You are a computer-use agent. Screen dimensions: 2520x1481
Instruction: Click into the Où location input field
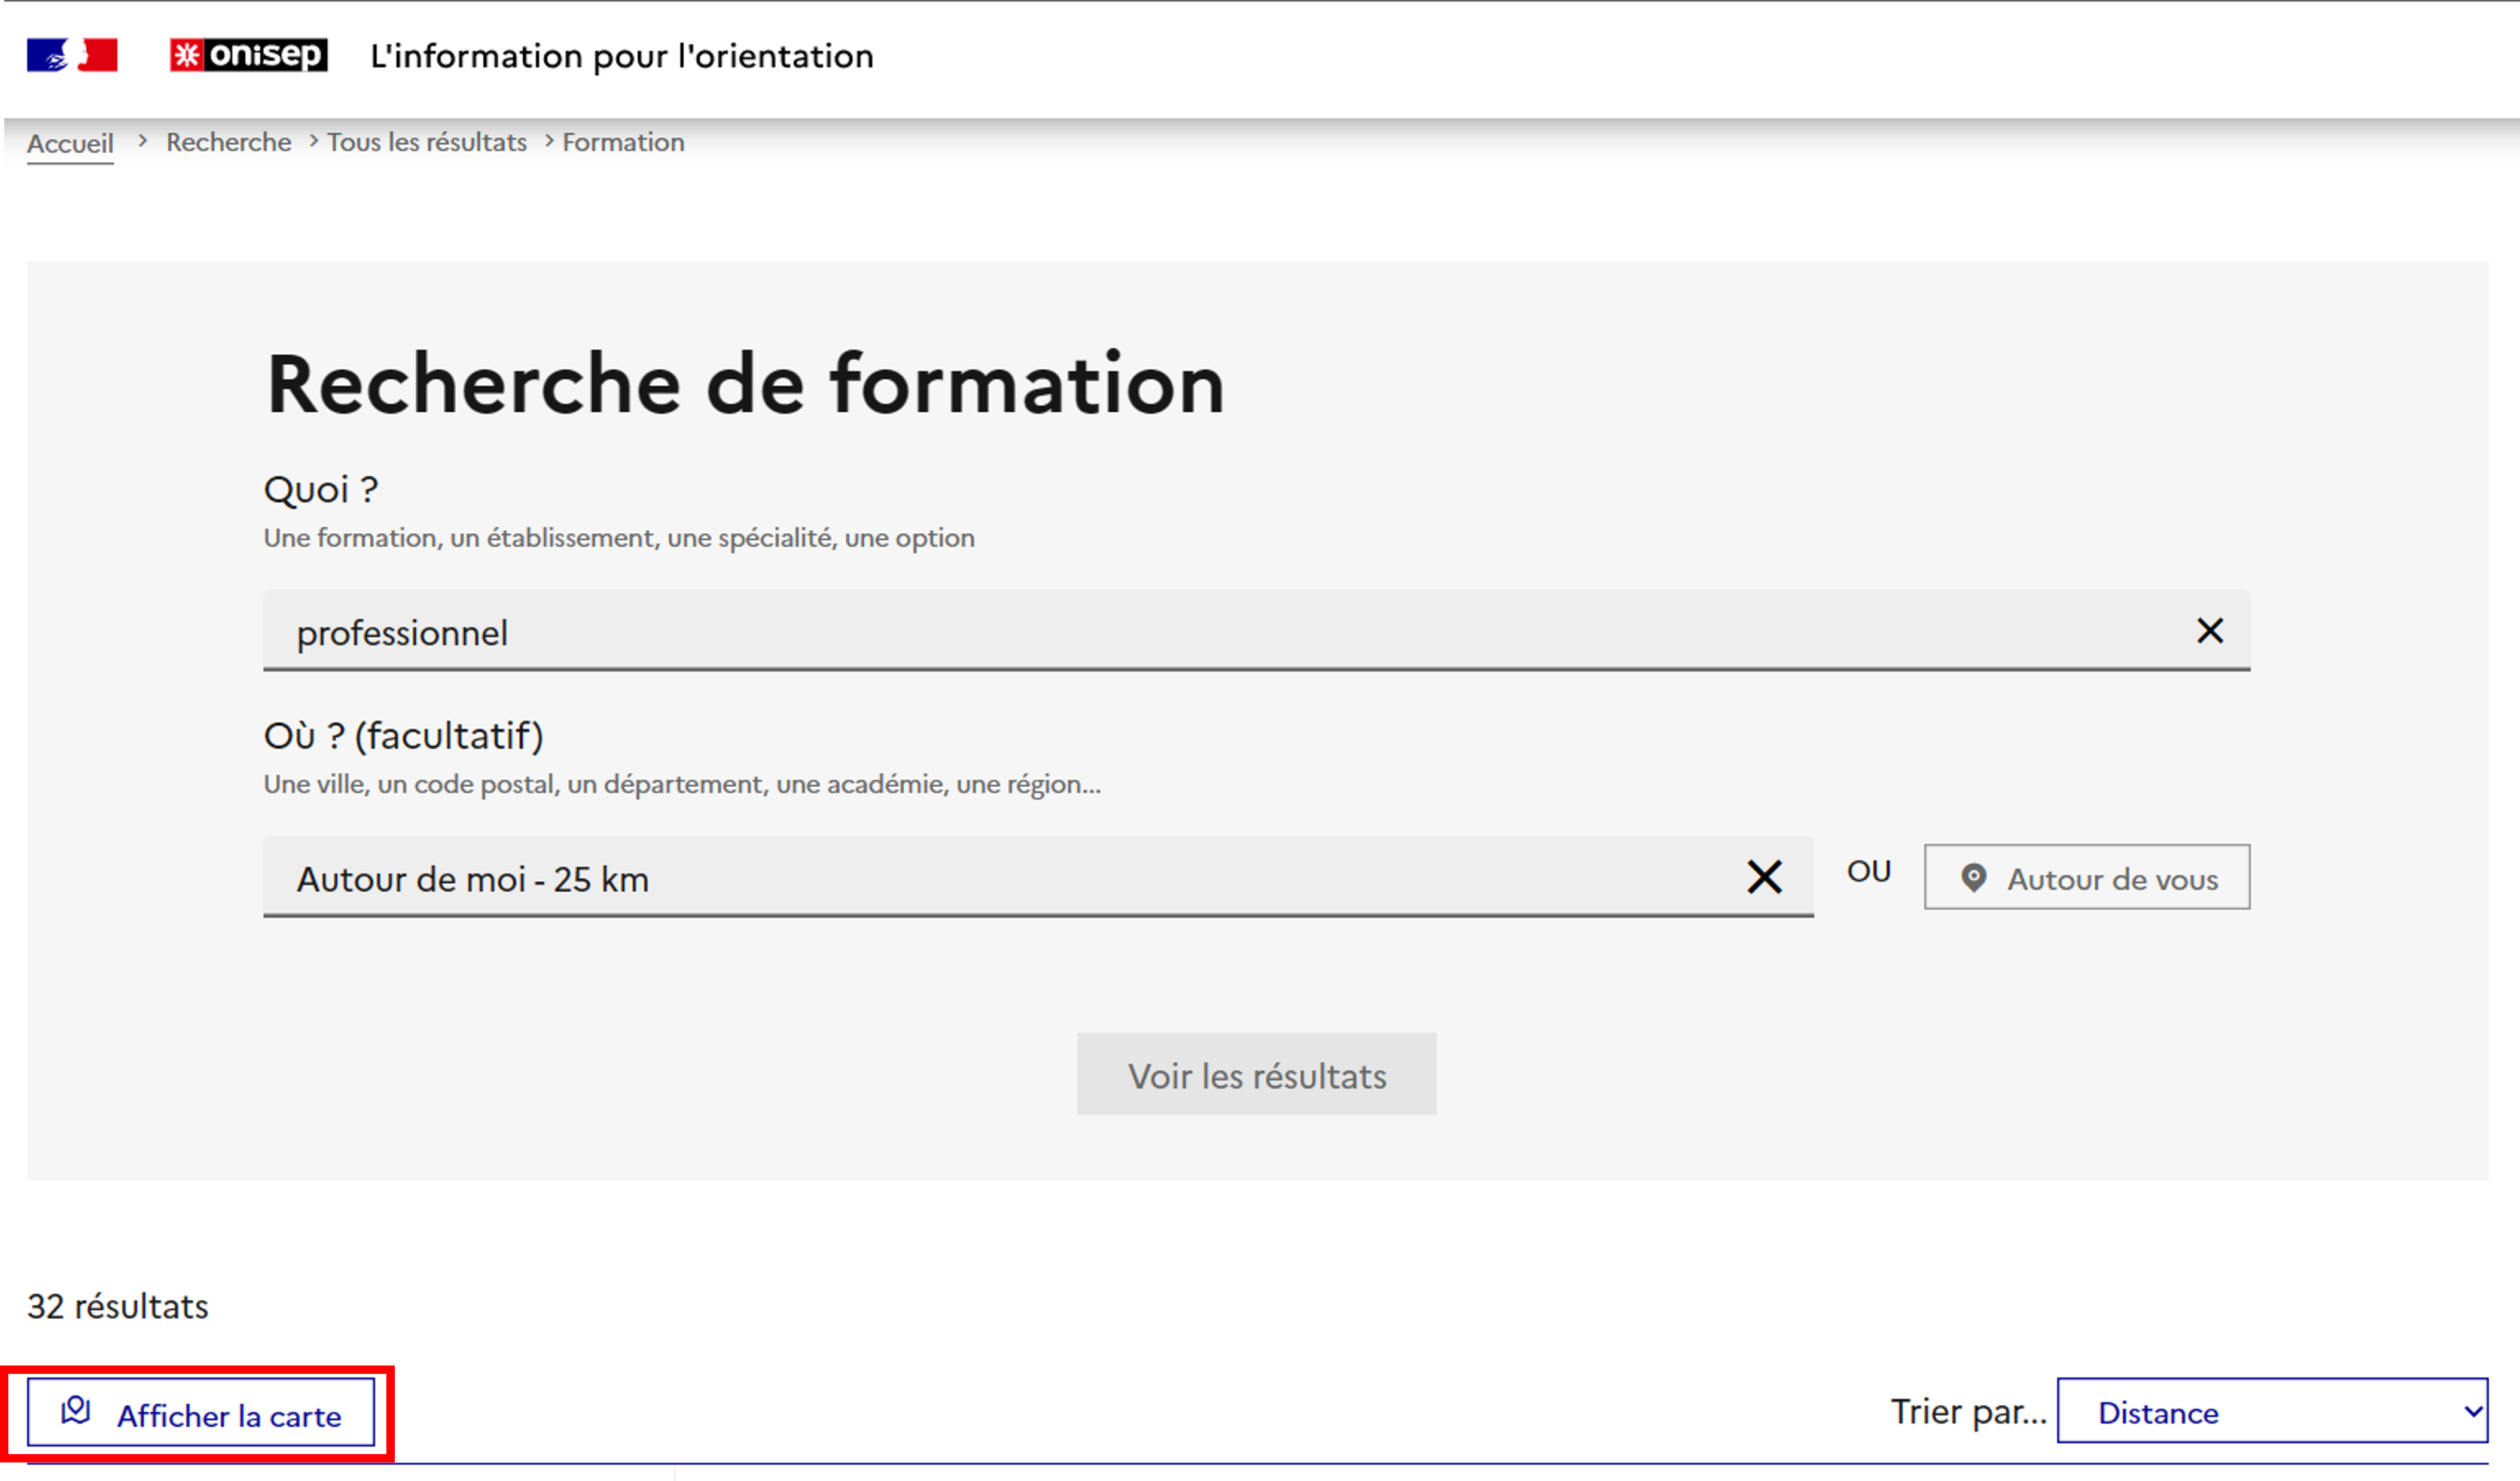(x=1000, y=878)
